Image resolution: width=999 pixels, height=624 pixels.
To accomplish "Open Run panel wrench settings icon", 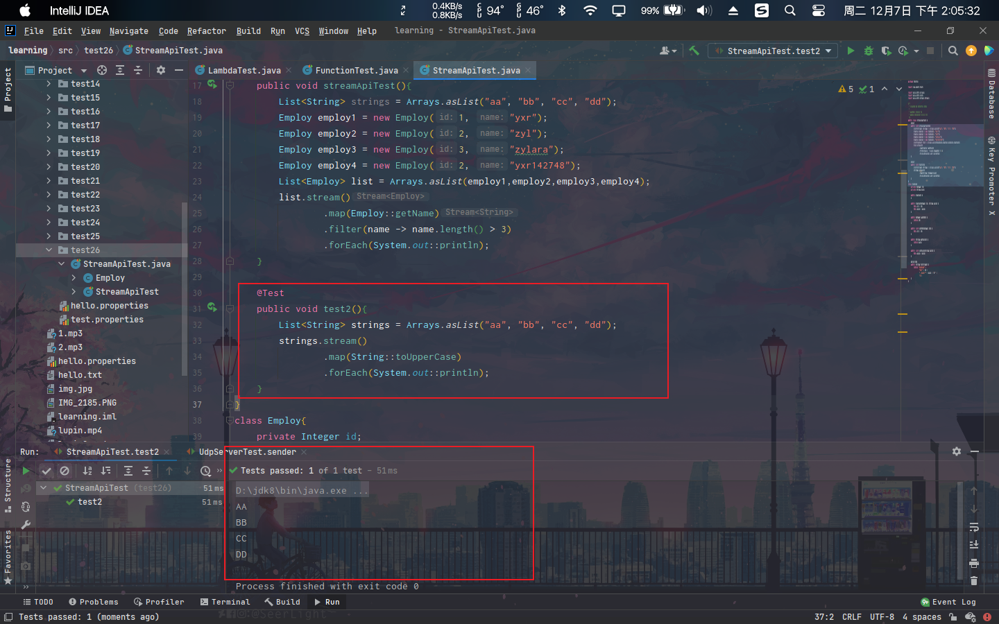I will pyautogui.click(x=26, y=525).
